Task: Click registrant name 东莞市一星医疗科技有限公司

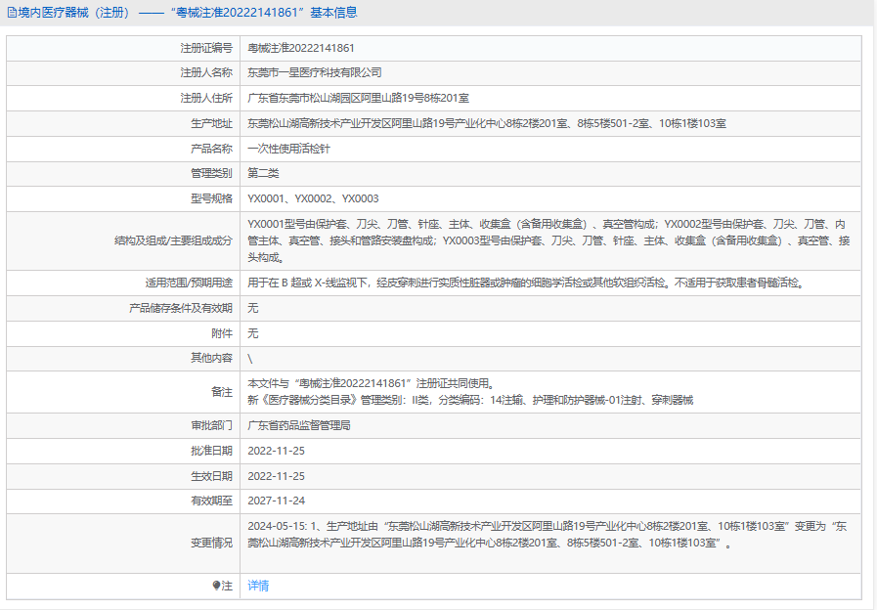Action: click(x=314, y=72)
